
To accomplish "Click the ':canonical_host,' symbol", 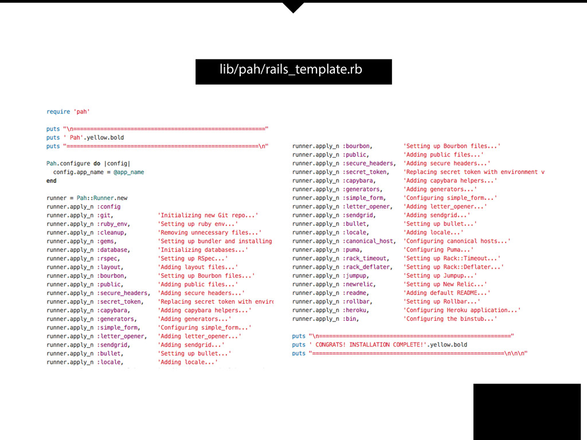I will pos(369,241).
